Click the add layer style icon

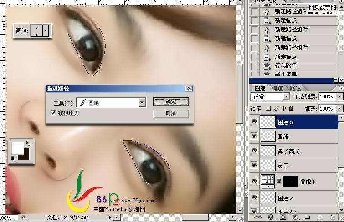272,217
